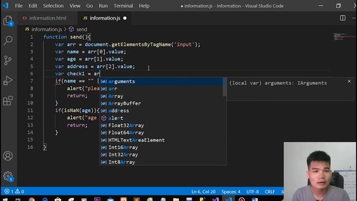Click the errors count in status bar
357x201 pixels.
[x=9, y=192]
